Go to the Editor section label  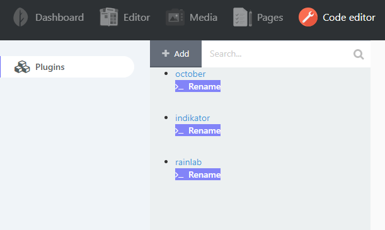coord(137,18)
